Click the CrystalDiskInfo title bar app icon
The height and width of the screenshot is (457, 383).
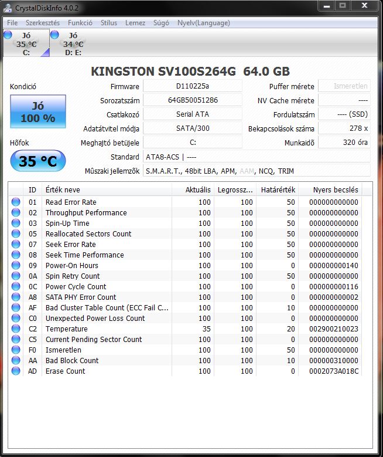[7, 8]
